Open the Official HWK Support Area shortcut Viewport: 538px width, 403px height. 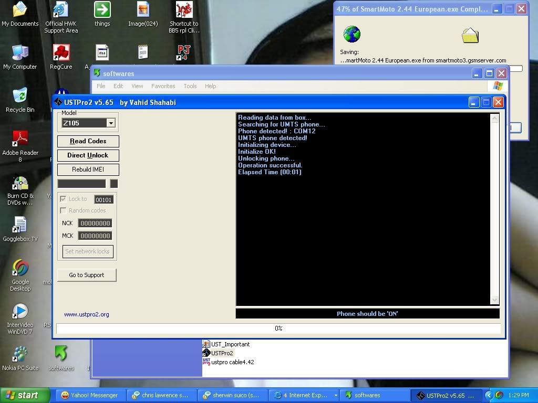(61, 18)
